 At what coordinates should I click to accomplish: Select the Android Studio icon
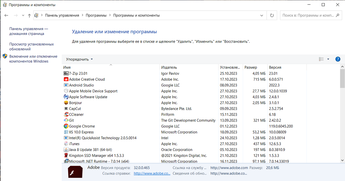[x=66, y=85]
